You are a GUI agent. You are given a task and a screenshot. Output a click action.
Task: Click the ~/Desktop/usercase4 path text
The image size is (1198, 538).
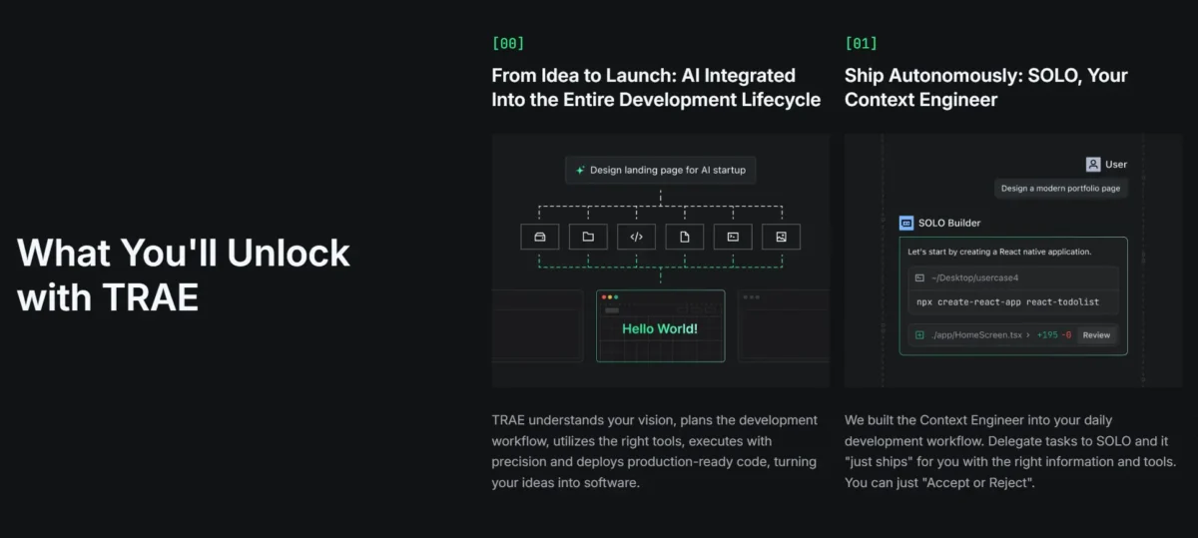pyautogui.click(x=973, y=277)
